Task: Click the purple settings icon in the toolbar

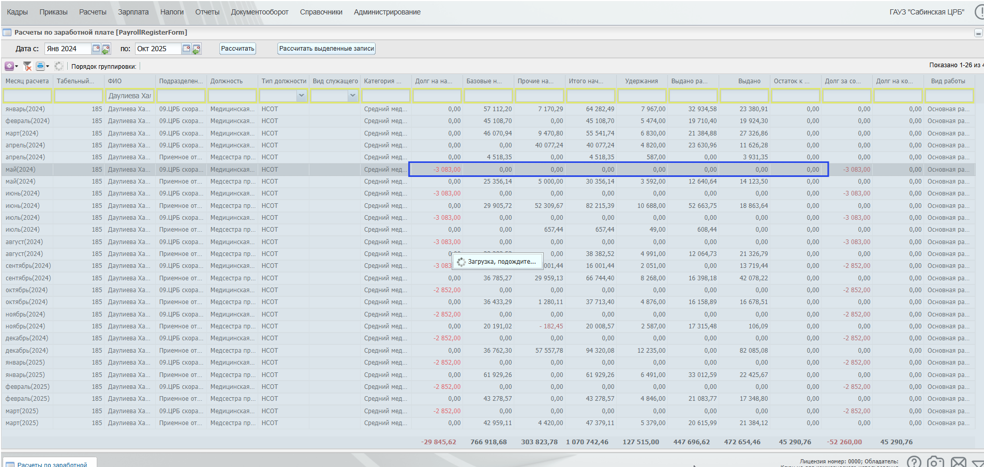Action: click(x=9, y=66)
